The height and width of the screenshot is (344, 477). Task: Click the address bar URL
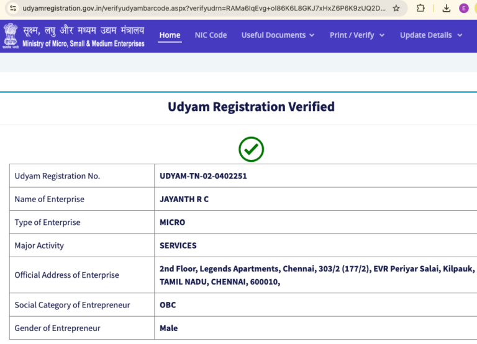[x=204, y=8]
